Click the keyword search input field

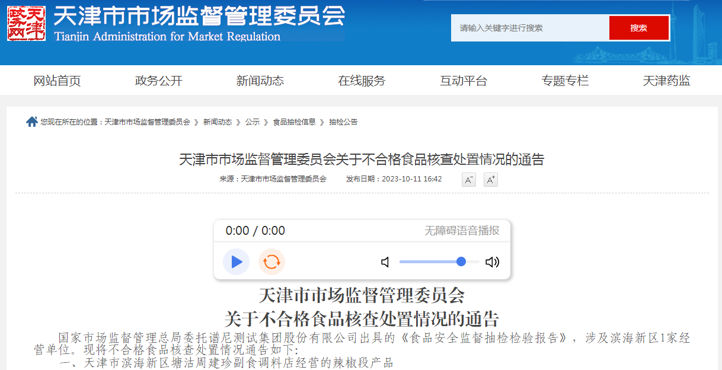pyautogui.click(x=530, y=28)
